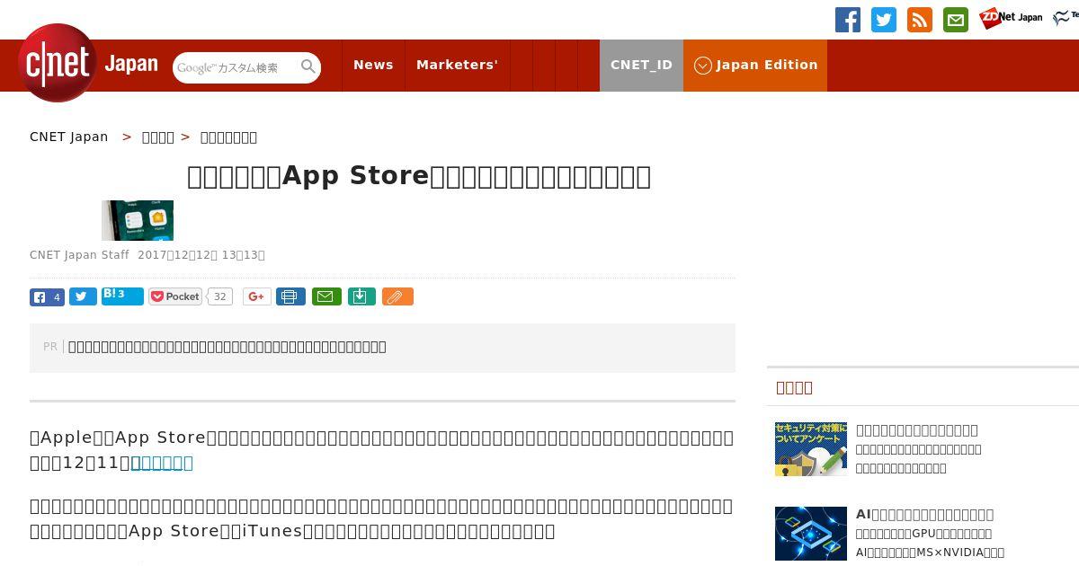Share article on Google+
Screen dimensions: 1079x566
257,296
